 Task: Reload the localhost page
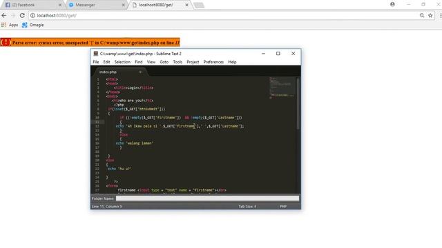(x=22, y=15)
